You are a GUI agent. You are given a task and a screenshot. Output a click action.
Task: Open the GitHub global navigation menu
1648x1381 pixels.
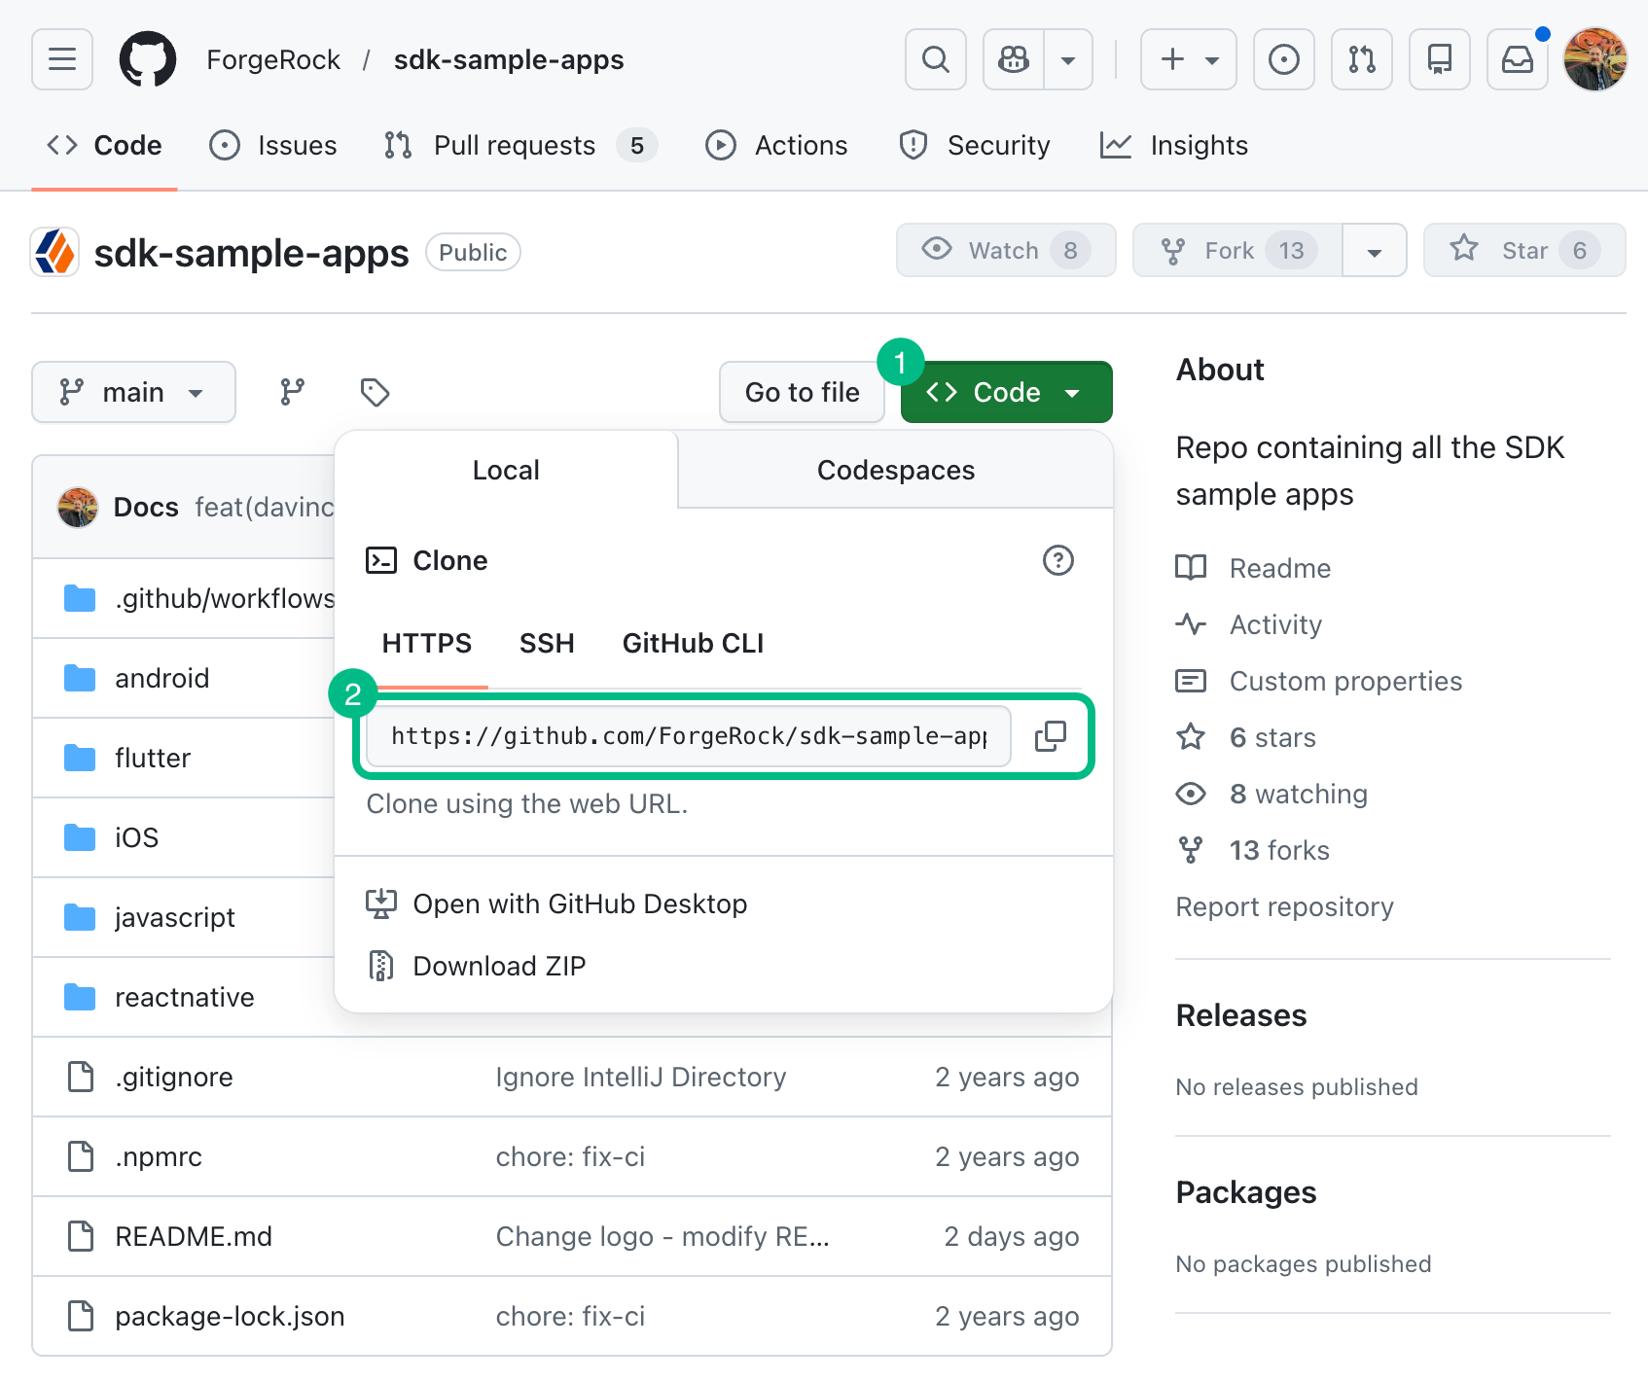tap(61, 59)
